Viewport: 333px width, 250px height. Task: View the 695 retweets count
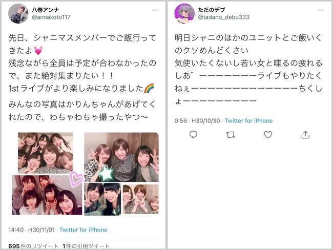(x=33, y=246)
